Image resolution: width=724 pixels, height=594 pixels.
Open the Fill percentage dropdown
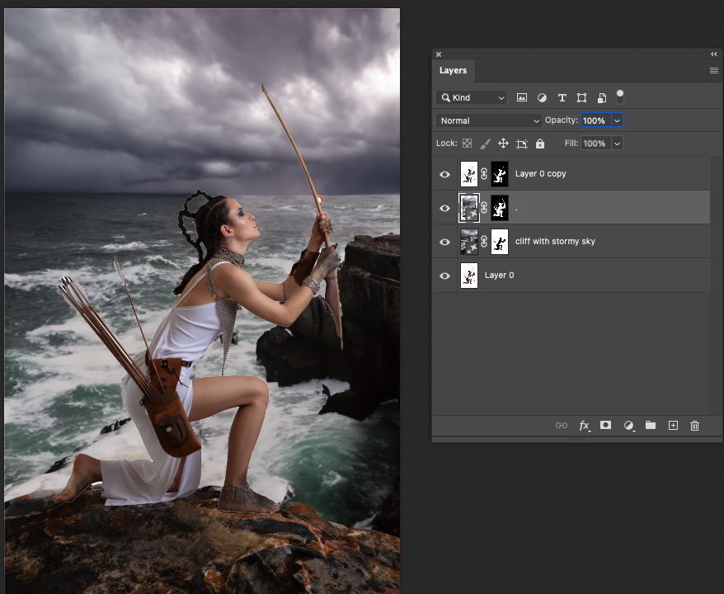617,143
